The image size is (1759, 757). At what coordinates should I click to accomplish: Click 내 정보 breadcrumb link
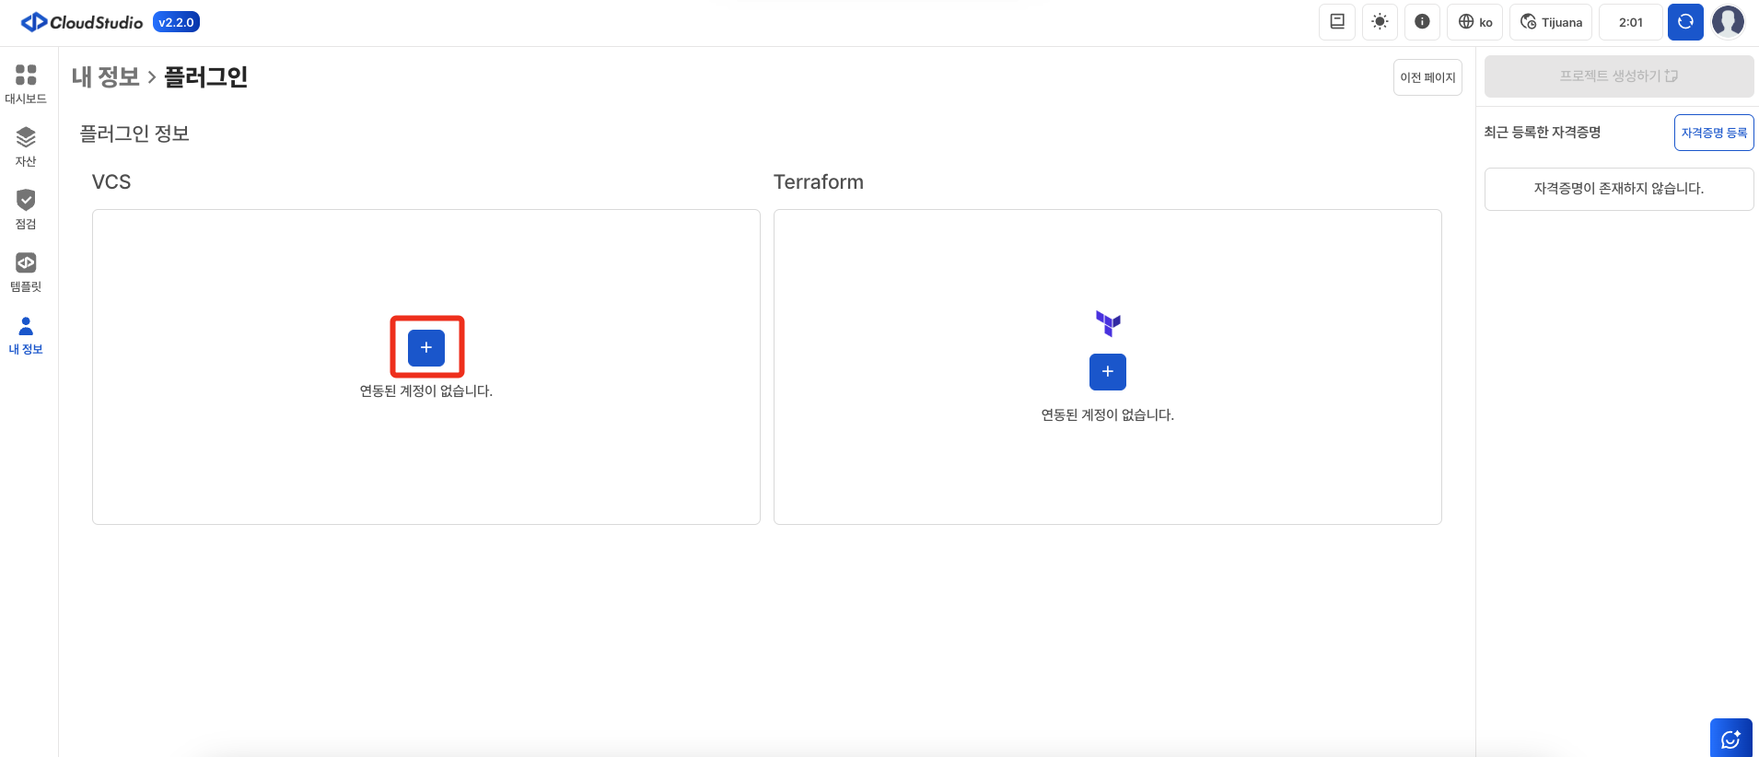pos(105,77)
